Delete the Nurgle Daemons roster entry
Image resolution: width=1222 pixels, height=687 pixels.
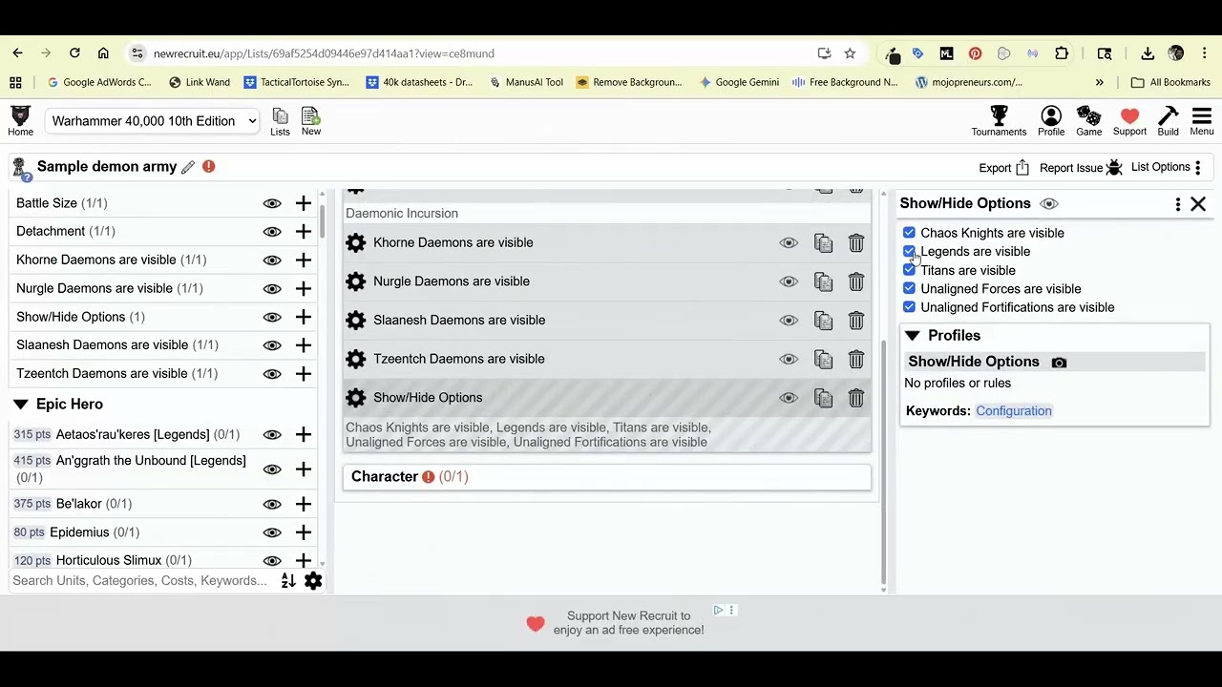(855, 282)
